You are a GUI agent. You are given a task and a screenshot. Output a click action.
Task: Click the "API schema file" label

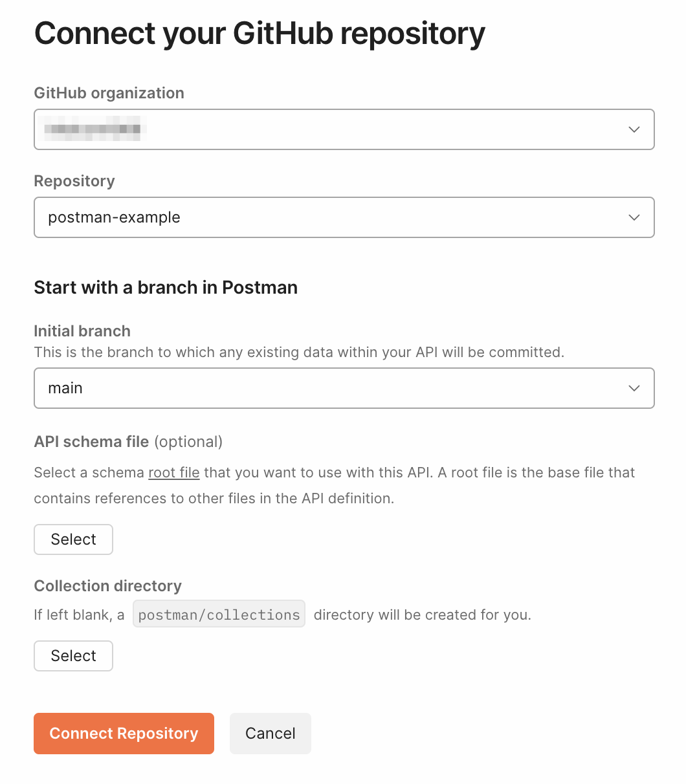91,442
